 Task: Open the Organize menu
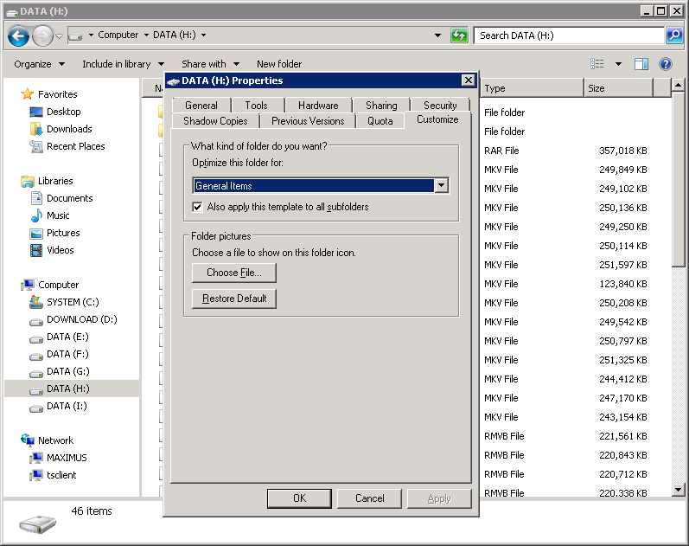(39, 64)
